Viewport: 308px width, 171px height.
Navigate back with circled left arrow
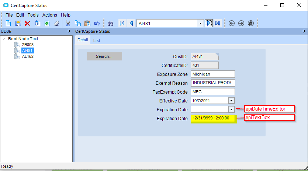point(232,23)
